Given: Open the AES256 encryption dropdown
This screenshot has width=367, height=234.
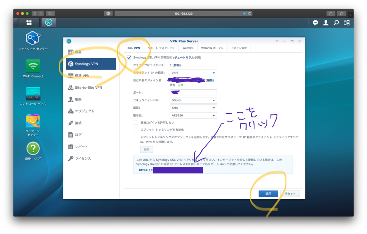Looking at the screenshot, I should [x=193, y=116].
